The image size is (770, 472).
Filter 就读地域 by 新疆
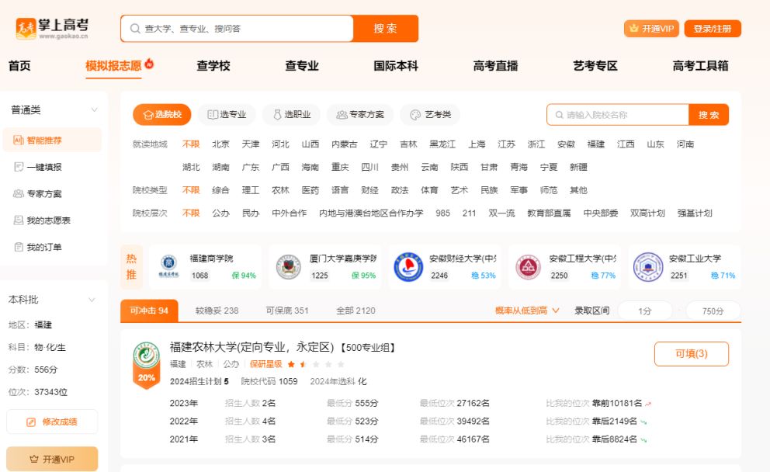[578, 167]
